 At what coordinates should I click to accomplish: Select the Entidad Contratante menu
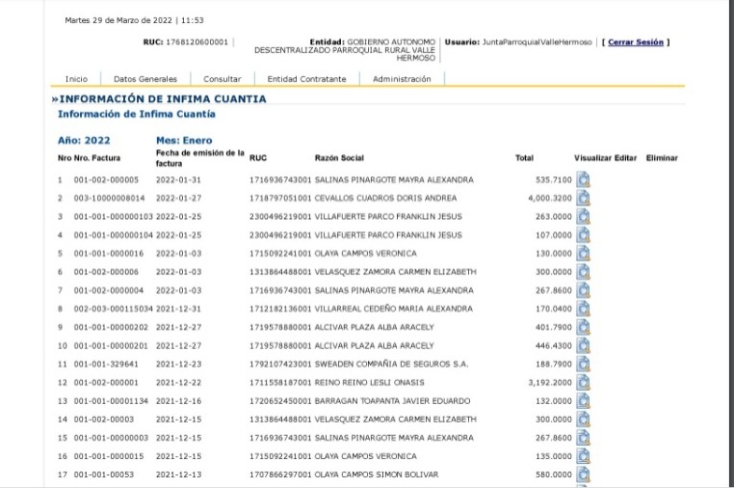tap(306, 79)
